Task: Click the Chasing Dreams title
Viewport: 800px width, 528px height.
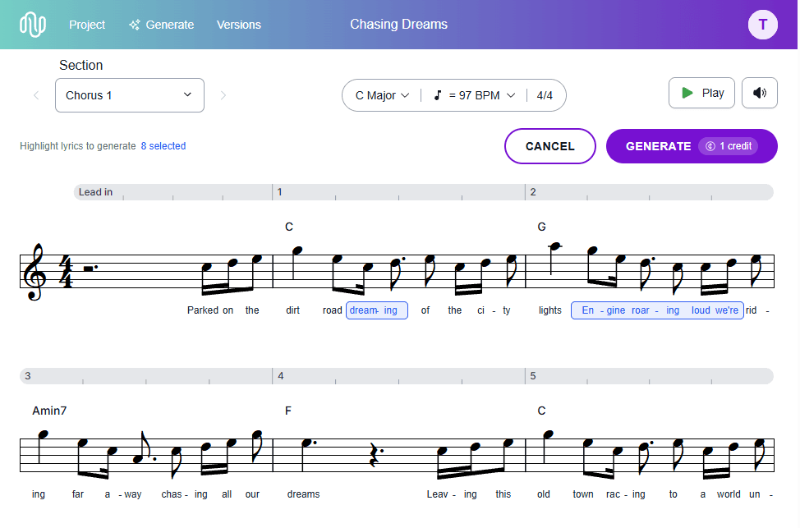Action: (398, 24)
